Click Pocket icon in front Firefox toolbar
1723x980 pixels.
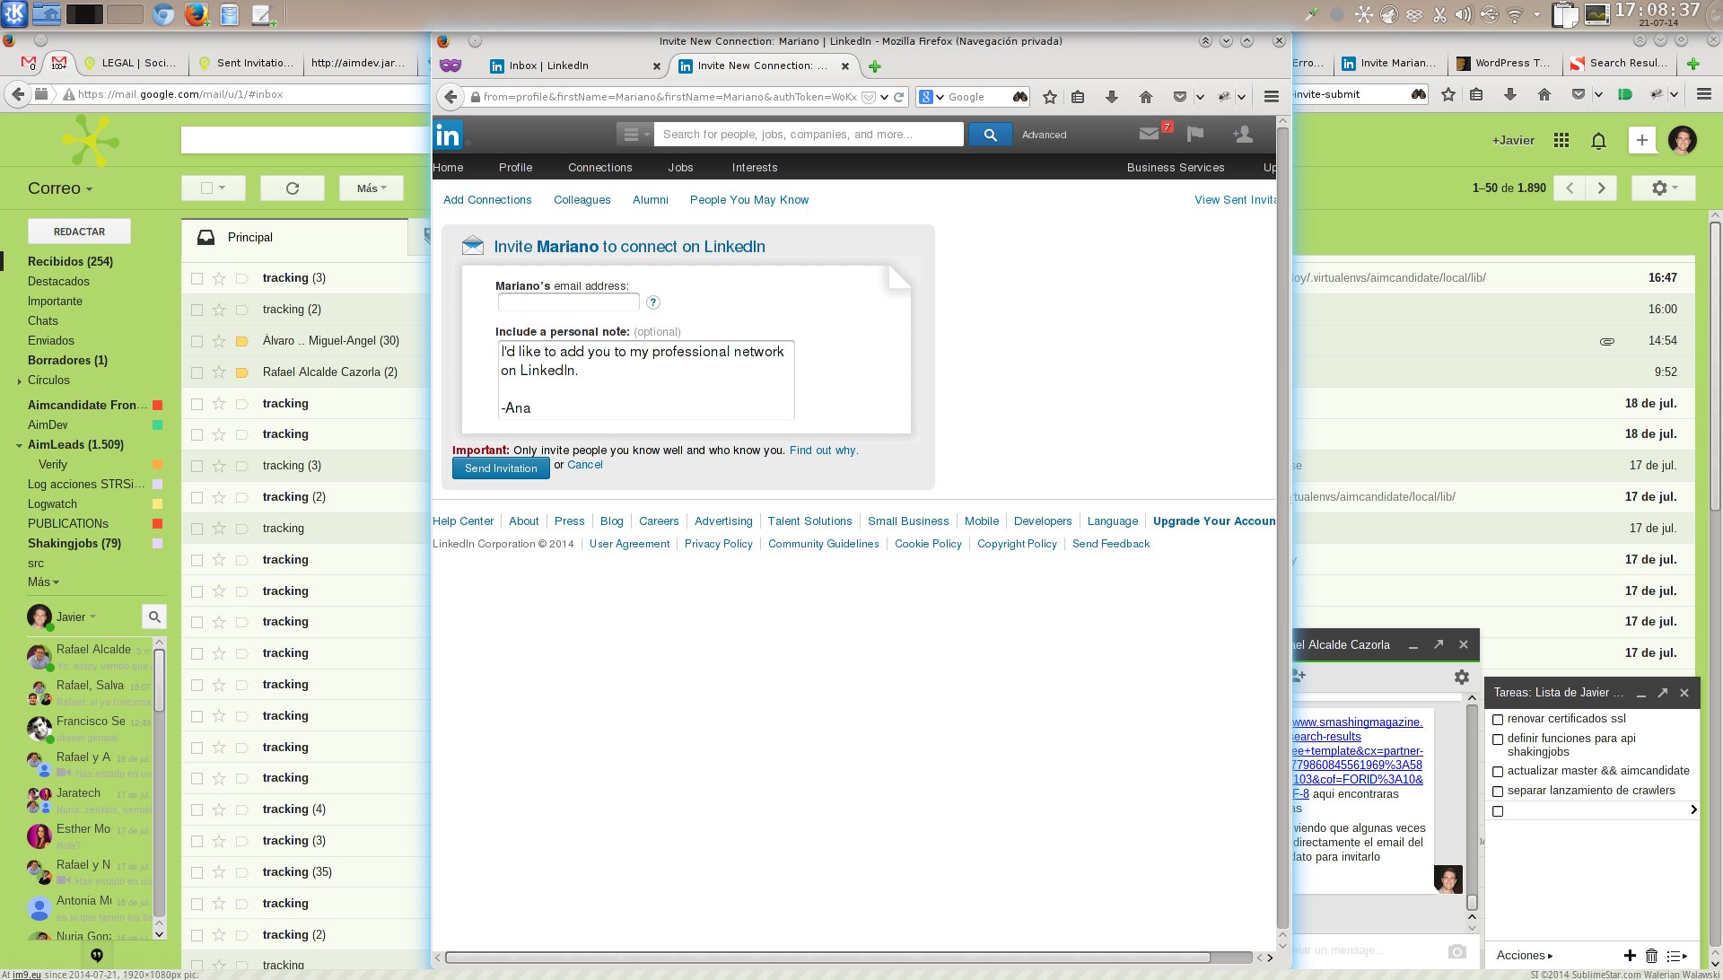(1179, 97)
